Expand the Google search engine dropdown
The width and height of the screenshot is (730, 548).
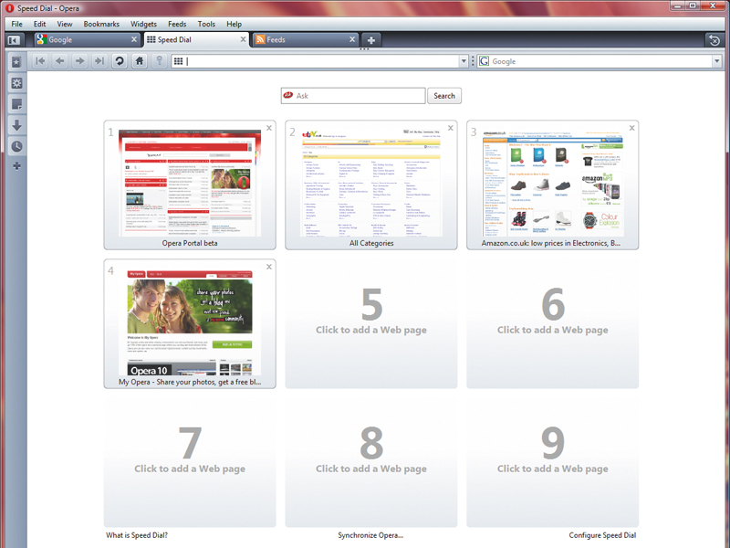(716, 61)
